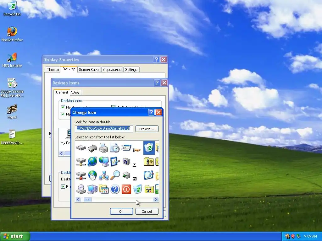Select the printer icon in the list
The height and width of the screenshot is (241, 322).
coord(104,147)
